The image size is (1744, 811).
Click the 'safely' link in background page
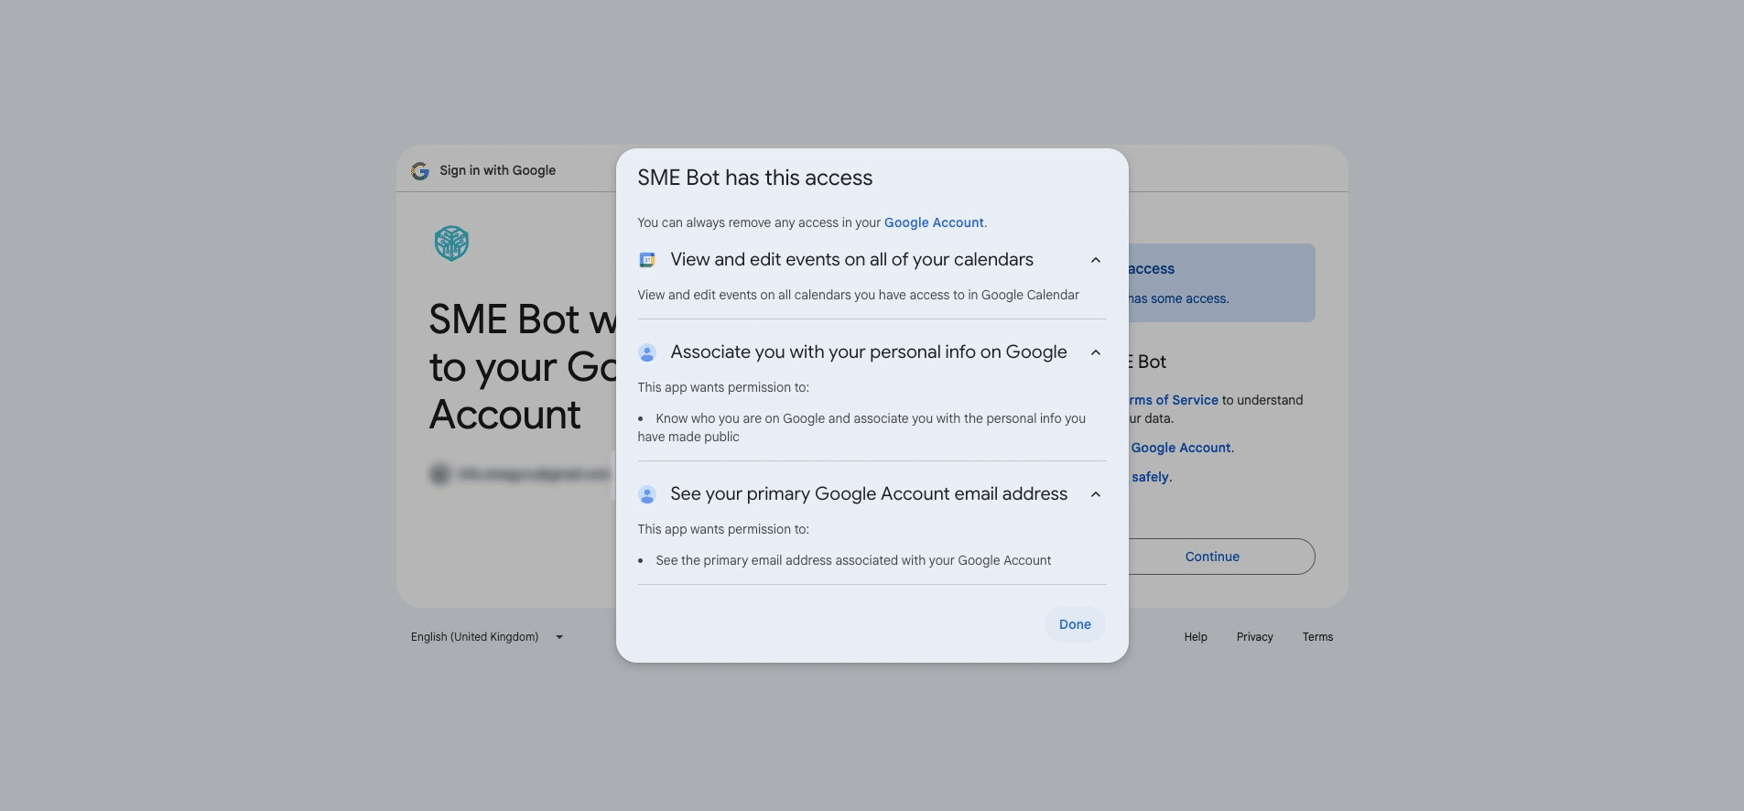[1150, 477]
